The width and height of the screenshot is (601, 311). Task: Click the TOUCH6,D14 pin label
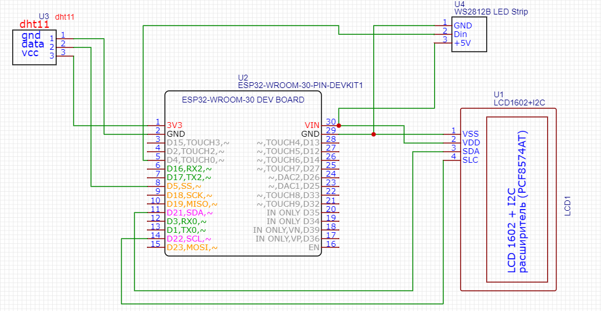[288, 160]
